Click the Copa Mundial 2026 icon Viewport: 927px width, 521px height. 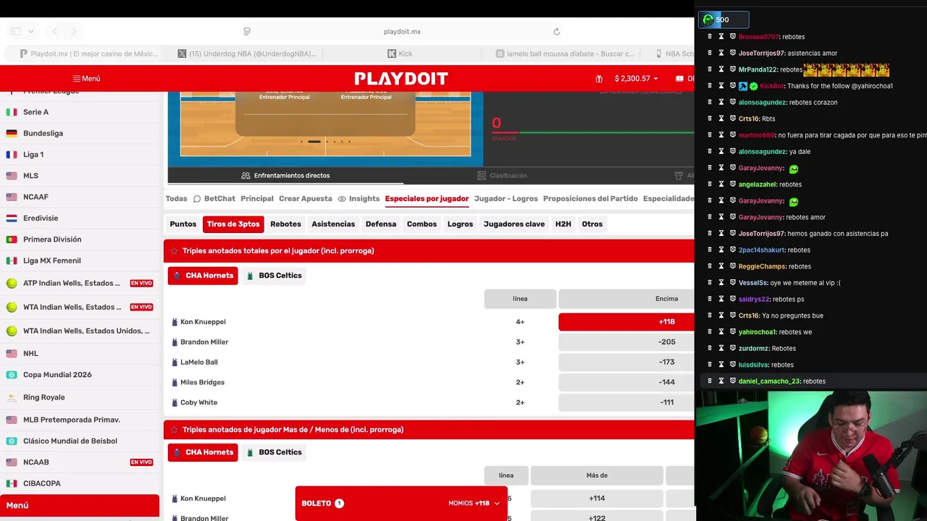pyautogui.click(x=12, y=375)
